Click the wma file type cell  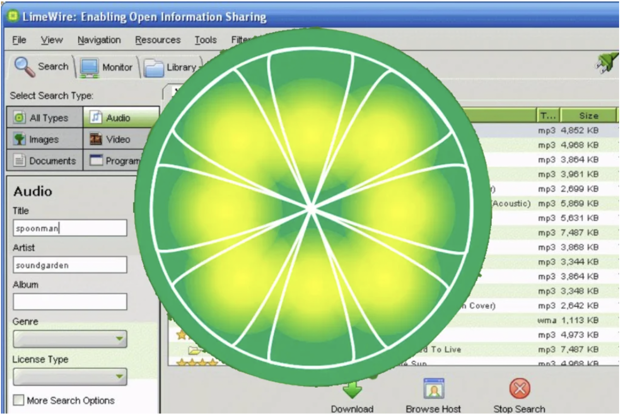546,321
